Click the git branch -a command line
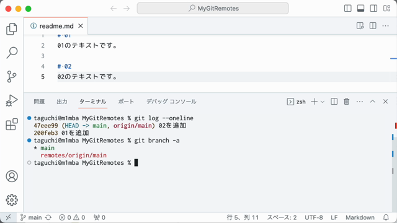The height and width of the screenshot is (223, 397). 157,141
